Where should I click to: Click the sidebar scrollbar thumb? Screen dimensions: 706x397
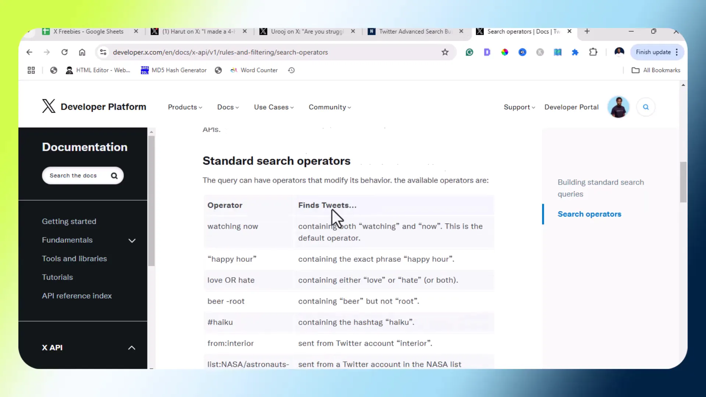(x=151, y=201)
